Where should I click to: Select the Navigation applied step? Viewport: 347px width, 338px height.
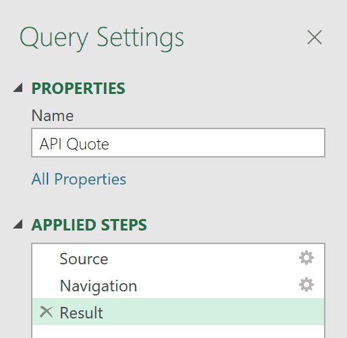[178, 285]
